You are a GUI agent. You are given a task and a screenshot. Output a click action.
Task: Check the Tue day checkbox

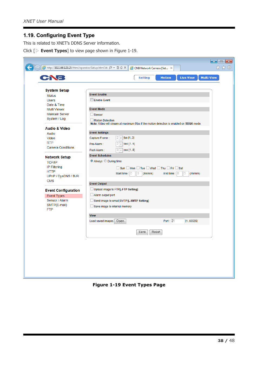tap(138, 168)
